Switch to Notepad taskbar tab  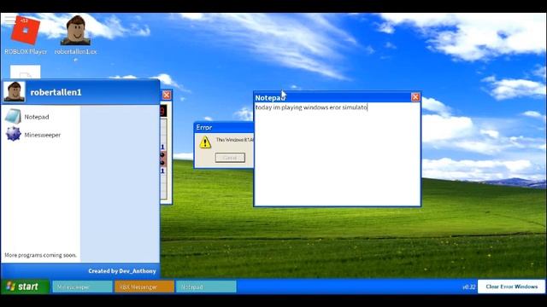(x=206, y=287)
